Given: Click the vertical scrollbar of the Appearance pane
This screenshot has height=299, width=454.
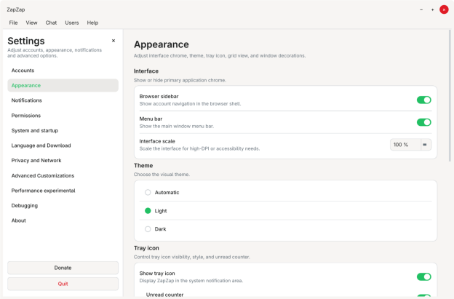Looking at the screenshot, I should point(450,95).
